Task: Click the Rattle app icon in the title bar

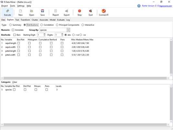Action: [x=2, y=2]
